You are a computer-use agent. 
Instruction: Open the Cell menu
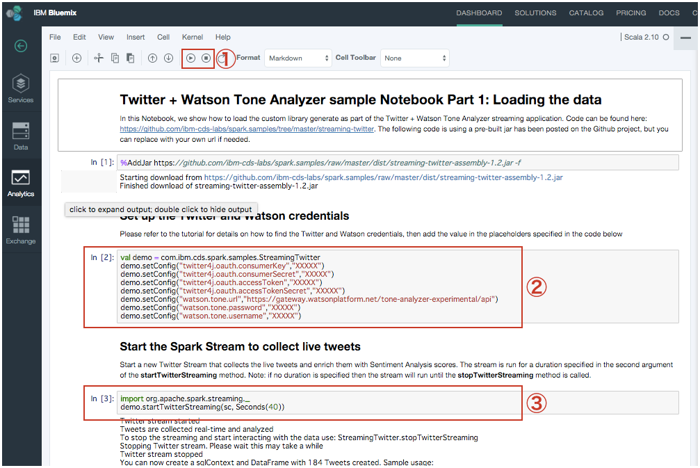coord(163,37)
